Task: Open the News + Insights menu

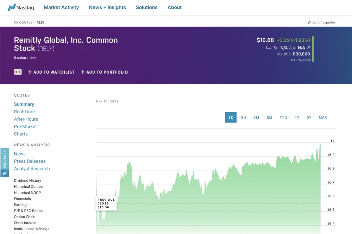Action: pyautogui.click(x=107, y=7)
